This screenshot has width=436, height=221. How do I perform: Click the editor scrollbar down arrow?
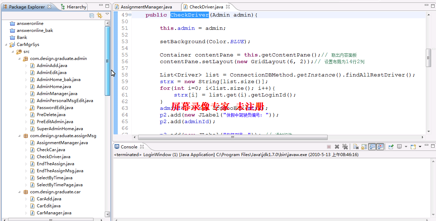click(x=428, y=132)
